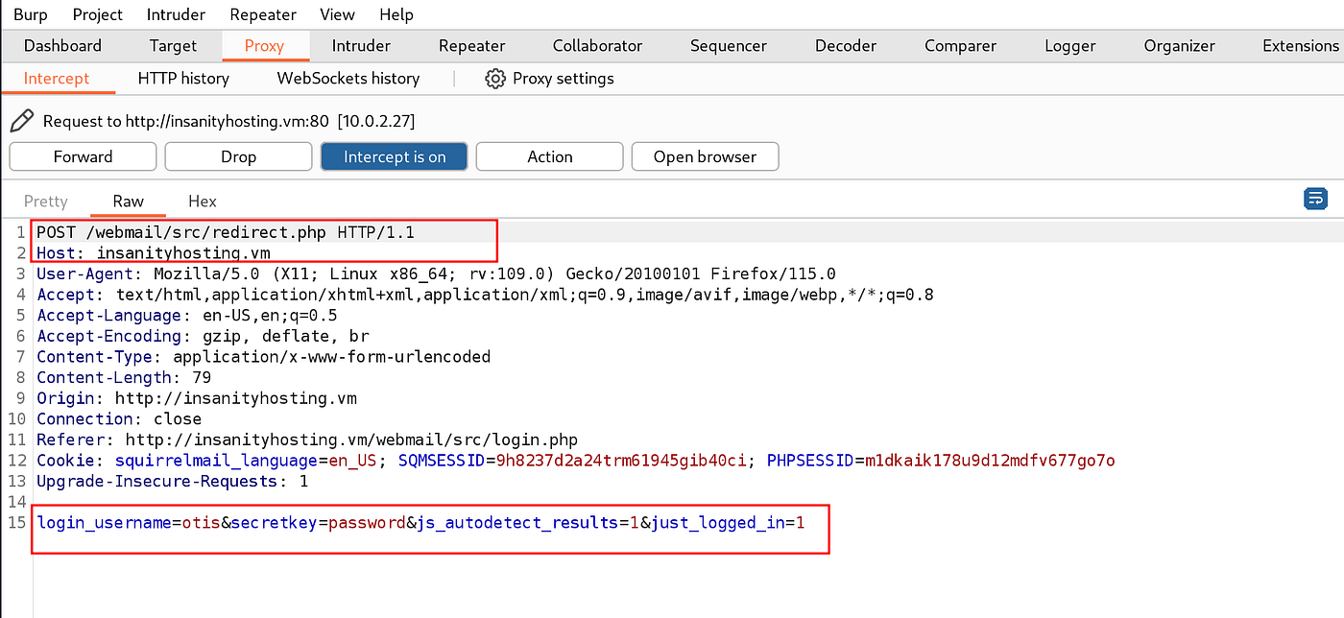Click the secretkey=password parameter
The width and height of the screenshot is (1344, 618).
pyautogui.click(x=318, y=523)
